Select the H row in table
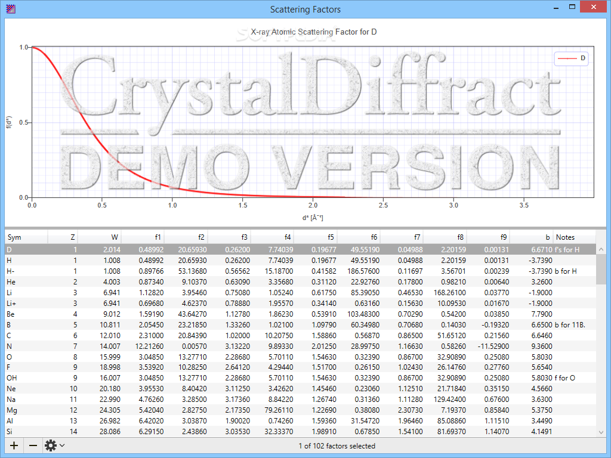 tap(301, 260)
